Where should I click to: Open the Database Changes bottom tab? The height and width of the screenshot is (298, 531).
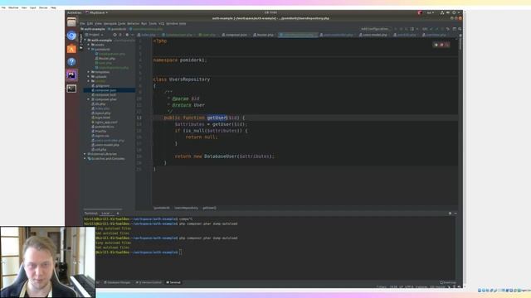117,282
